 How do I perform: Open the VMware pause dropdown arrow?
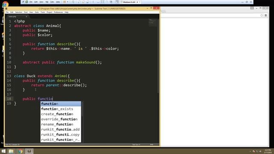(68, 2)
